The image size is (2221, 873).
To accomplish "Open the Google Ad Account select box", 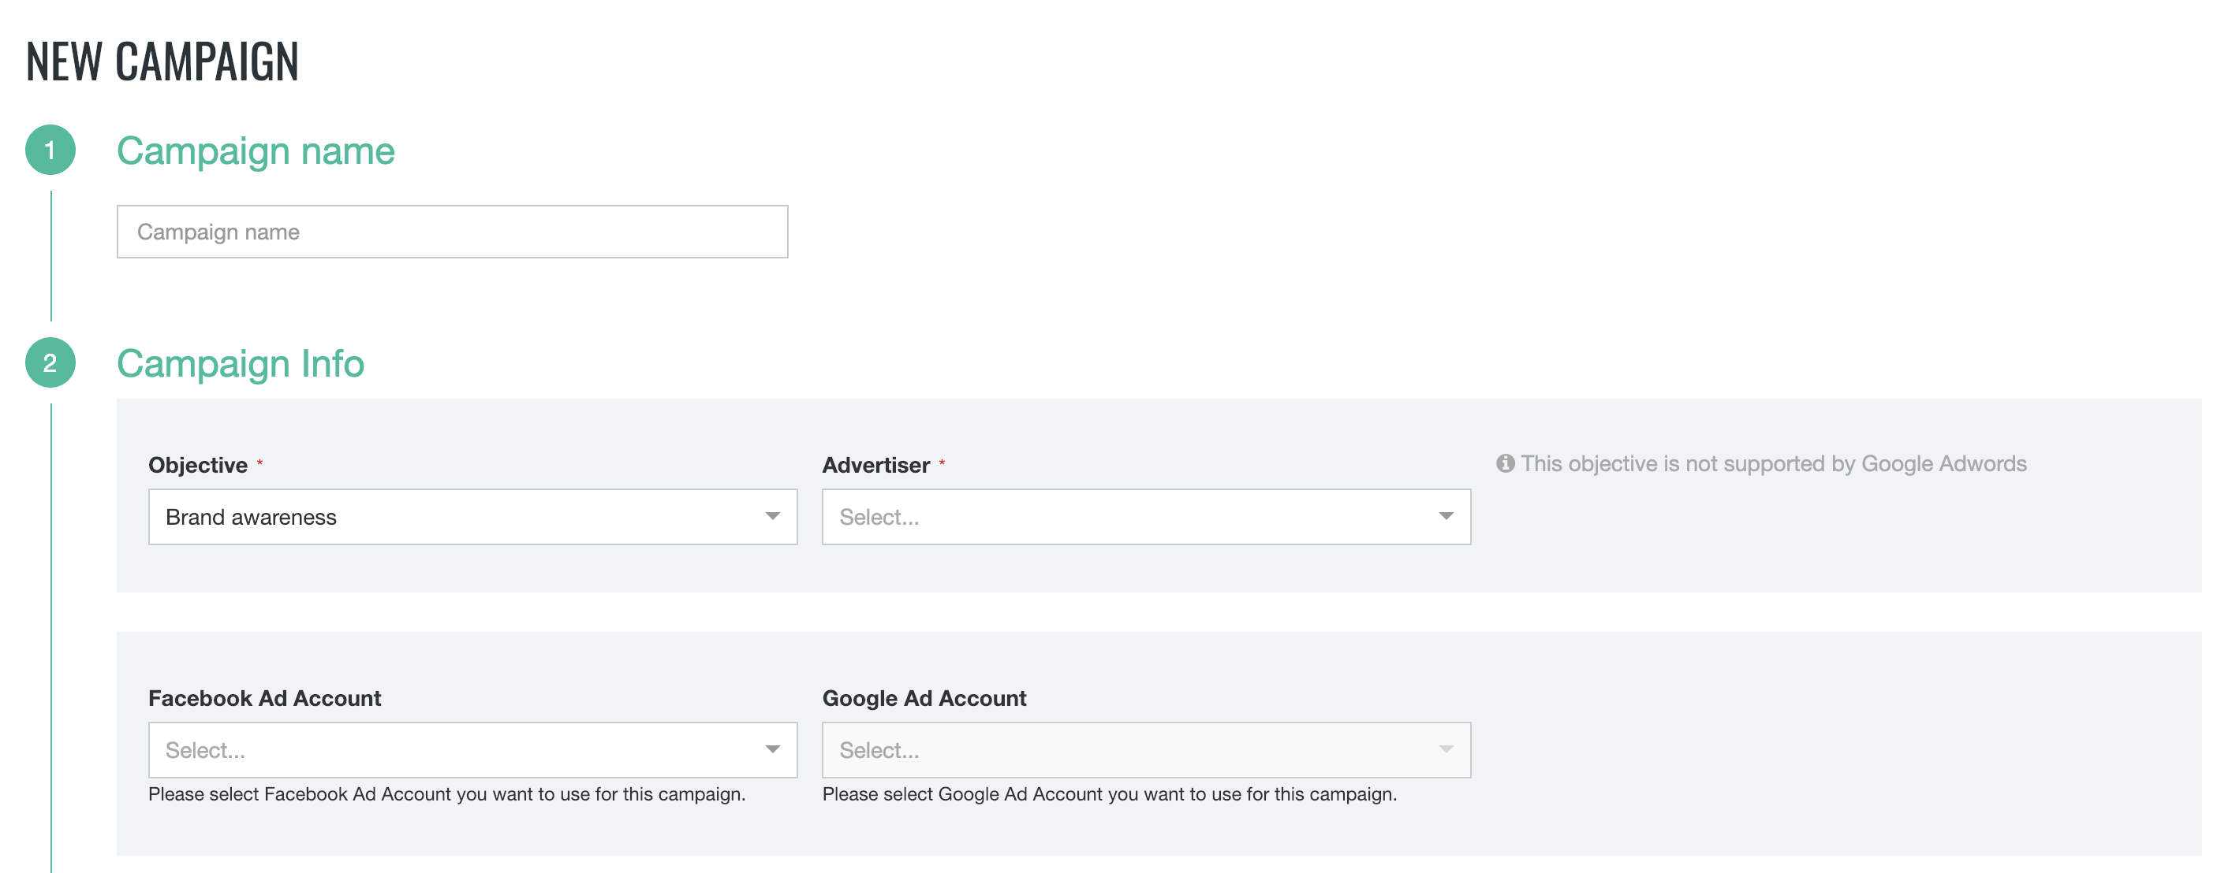I will pyautogui.click(x=1129, y=749).
